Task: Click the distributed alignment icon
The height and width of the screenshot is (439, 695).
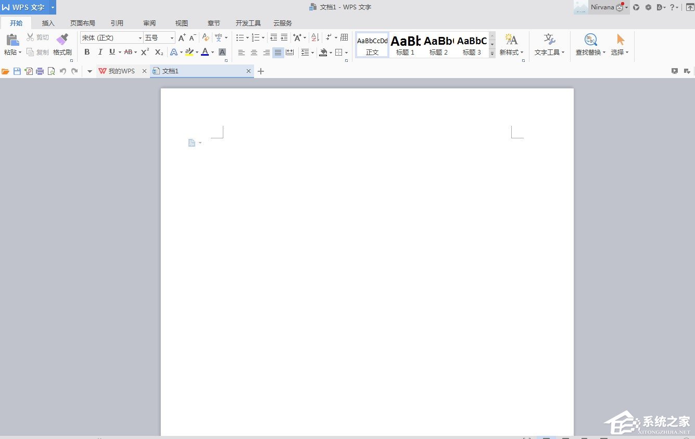Action: (290, 52)
